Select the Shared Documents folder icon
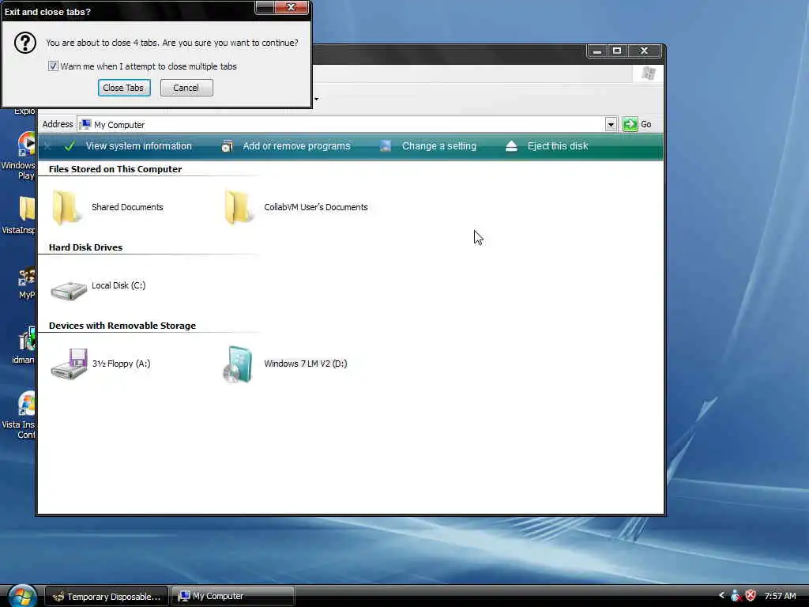The image size is (809, 607). pos(66,208)
